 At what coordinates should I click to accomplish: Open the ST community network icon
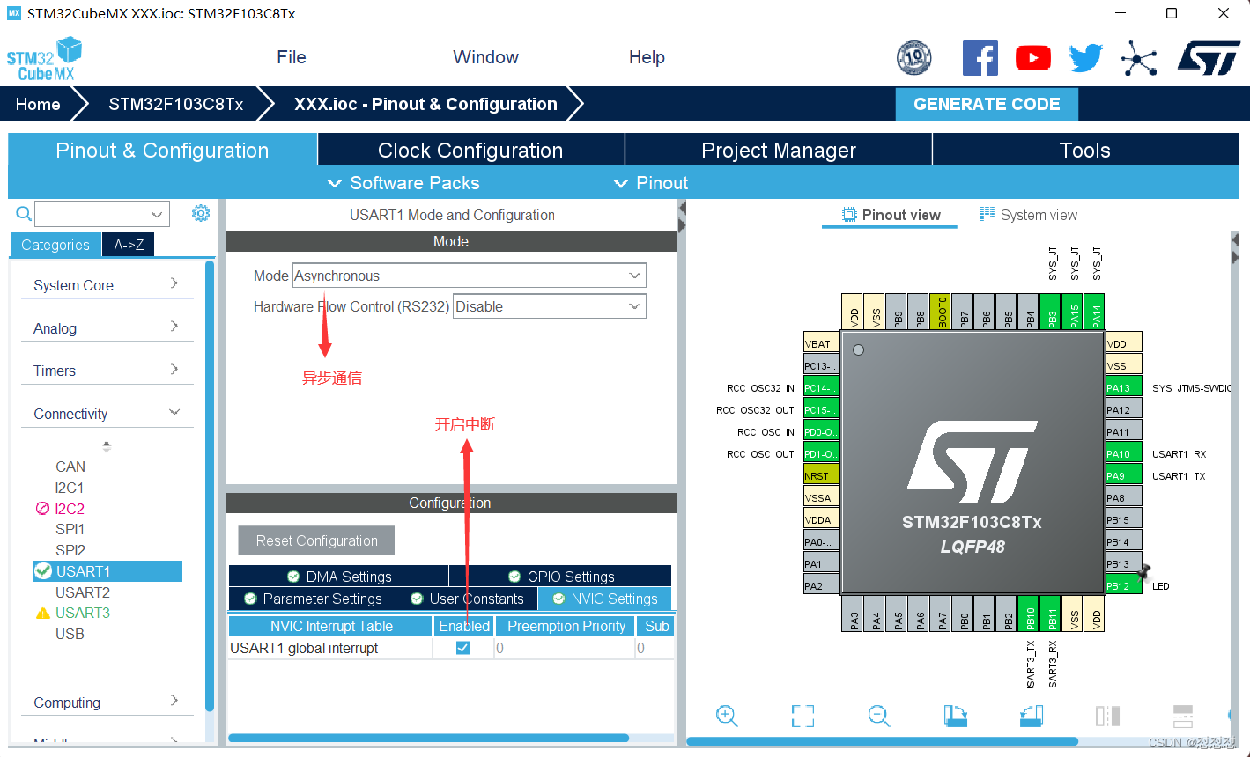pyautogui.click(x=1139, y=59)
